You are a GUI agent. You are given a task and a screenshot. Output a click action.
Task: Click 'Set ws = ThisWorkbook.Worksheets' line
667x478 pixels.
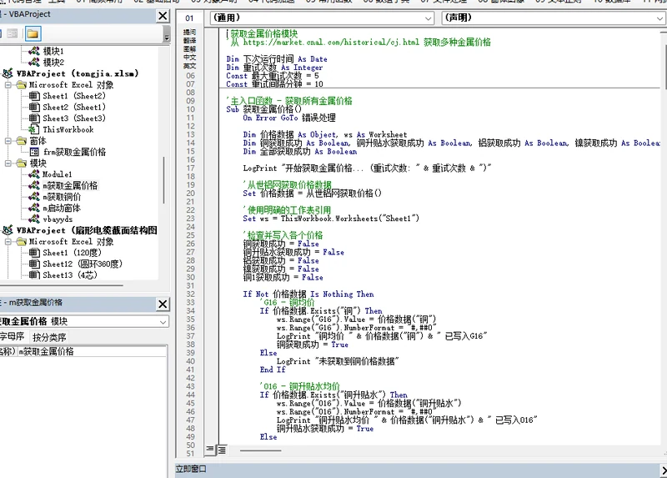(x=331, y=219)
